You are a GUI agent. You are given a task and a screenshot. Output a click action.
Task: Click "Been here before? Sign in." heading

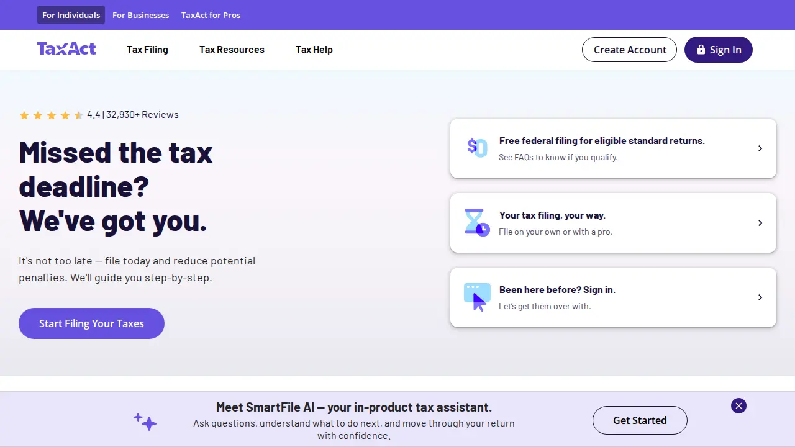[557, 290]
